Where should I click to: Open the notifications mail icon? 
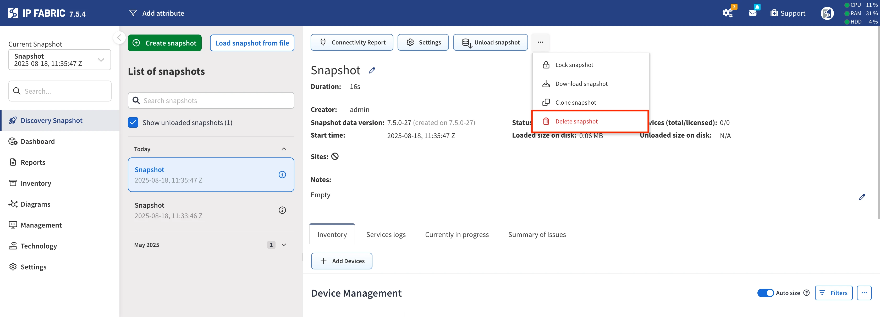[752, 13]
